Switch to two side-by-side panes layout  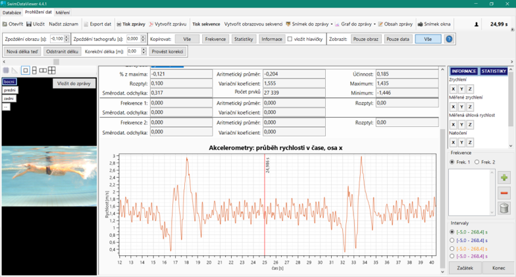click(x=43, y=70)
